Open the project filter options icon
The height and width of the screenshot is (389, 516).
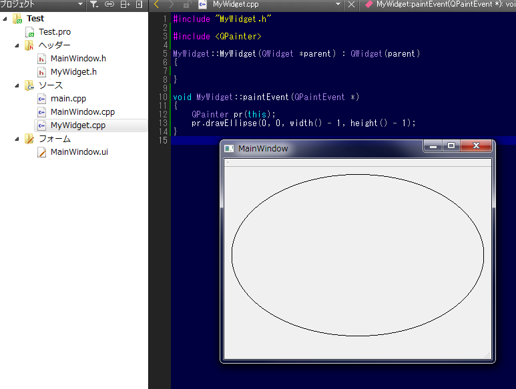tap(94, 4)
